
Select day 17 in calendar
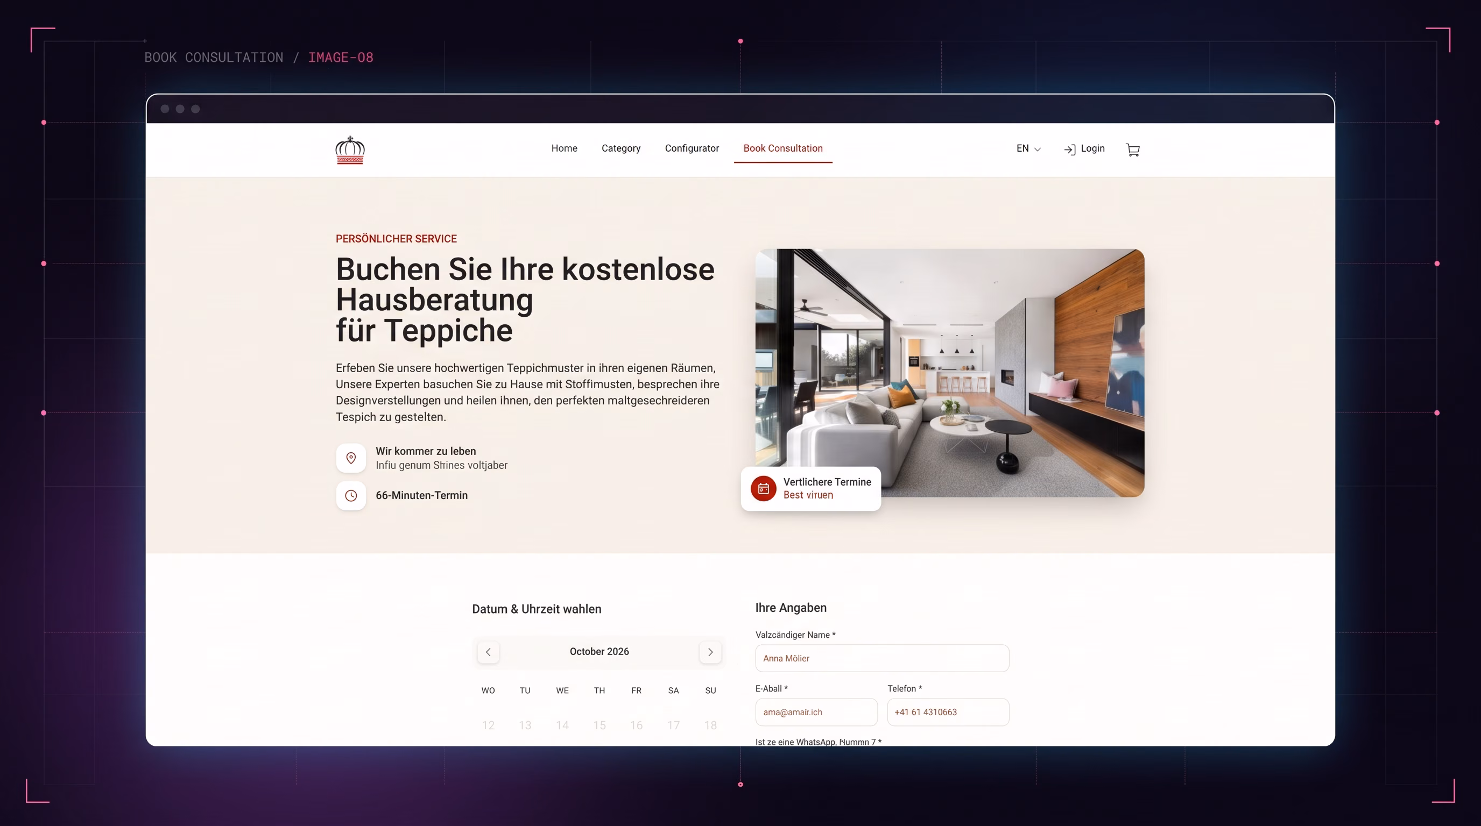[x=673, y=725]
